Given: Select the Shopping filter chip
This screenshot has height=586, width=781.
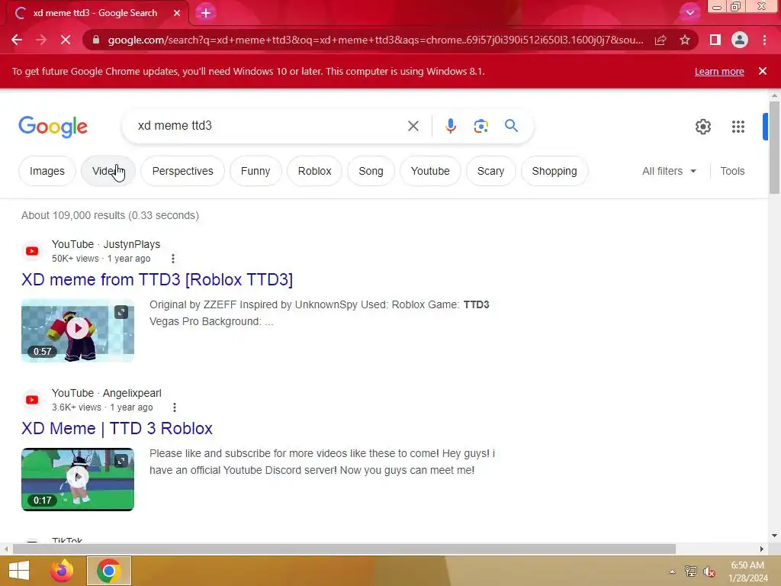Looking at the screenshot, I should click(x=554, y=171).
